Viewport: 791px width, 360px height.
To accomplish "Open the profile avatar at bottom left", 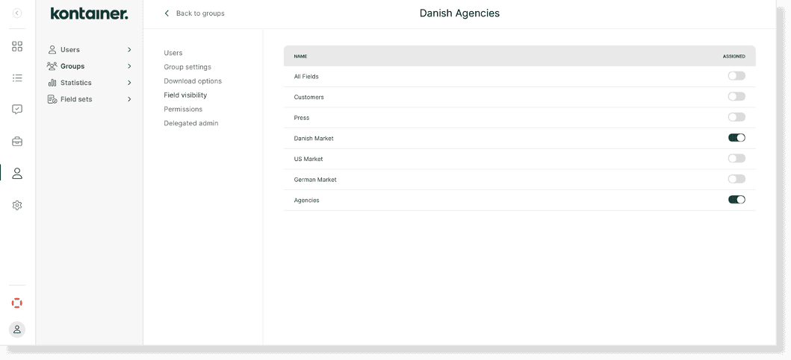I will [17, 329].
